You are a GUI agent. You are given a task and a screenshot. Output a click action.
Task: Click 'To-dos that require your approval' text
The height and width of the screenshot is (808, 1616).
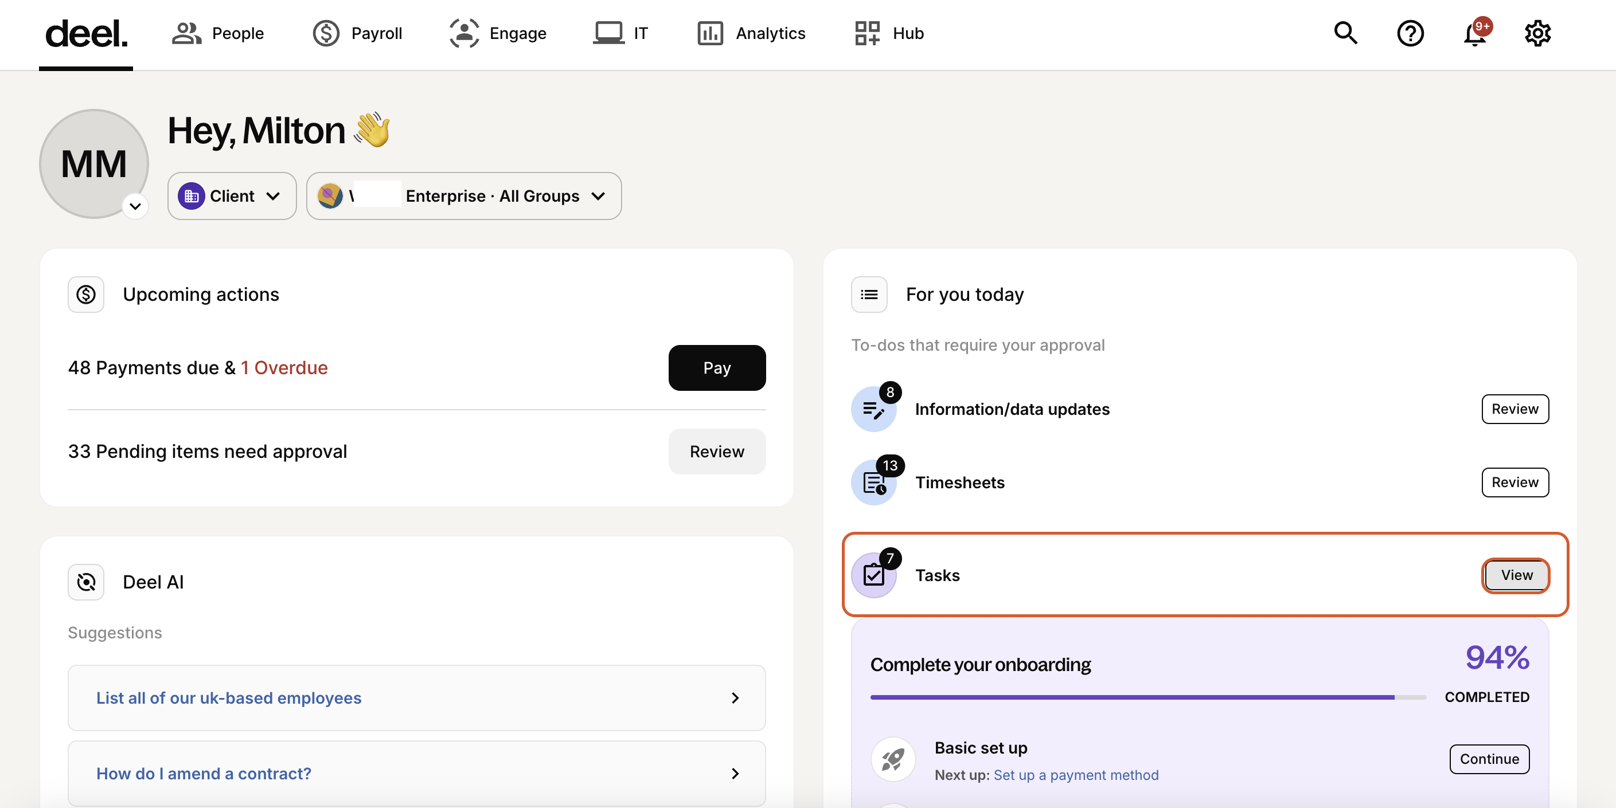[x=977, y=346]
